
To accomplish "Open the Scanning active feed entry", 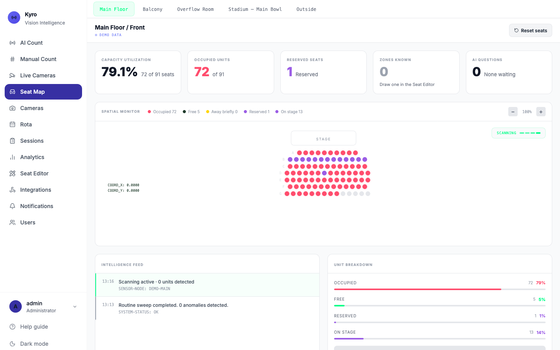I will 207,285.
